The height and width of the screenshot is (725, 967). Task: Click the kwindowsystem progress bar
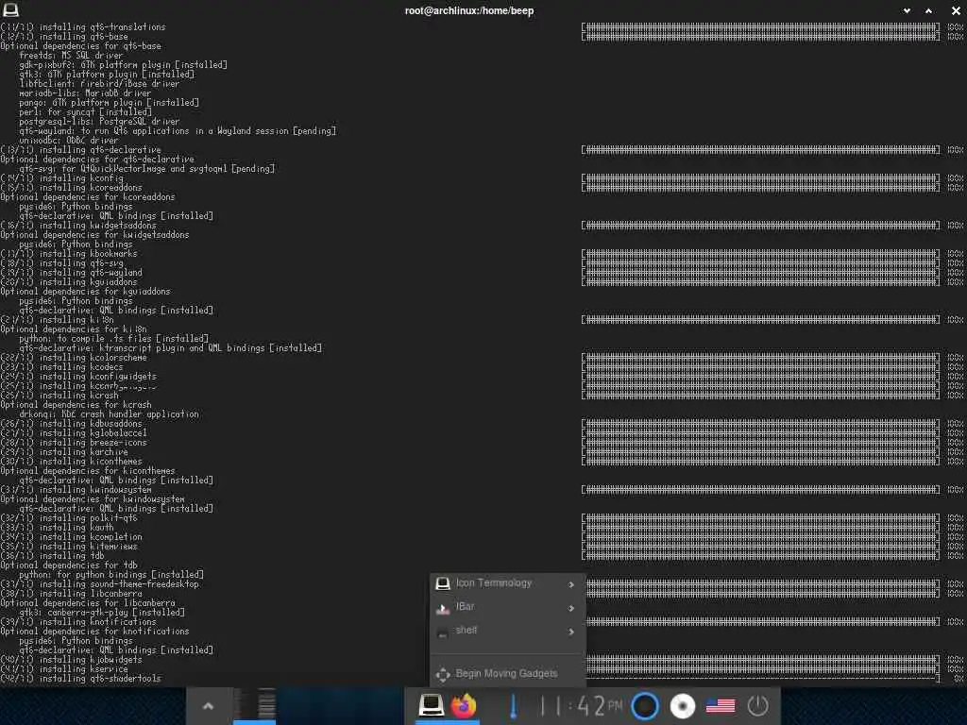pos(760,490)
